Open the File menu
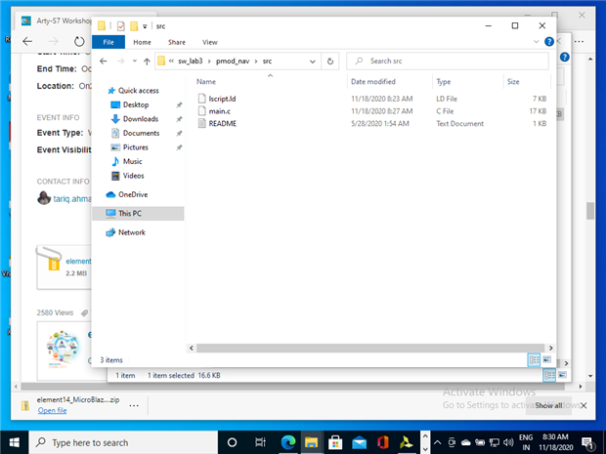Screen dimensions: 606x454 click(x=108, y=42)
